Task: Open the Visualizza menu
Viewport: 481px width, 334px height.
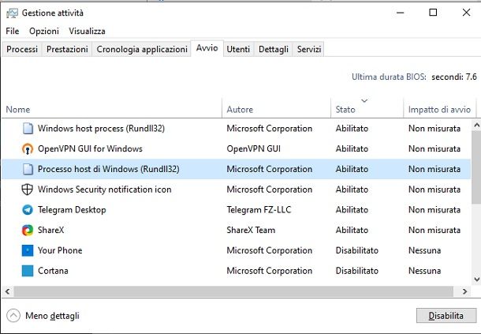Action: [x=87, y=31]
